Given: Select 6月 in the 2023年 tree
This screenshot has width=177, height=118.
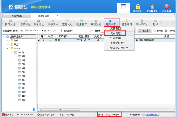Looking at the screenshot, I should click(22, 76).
